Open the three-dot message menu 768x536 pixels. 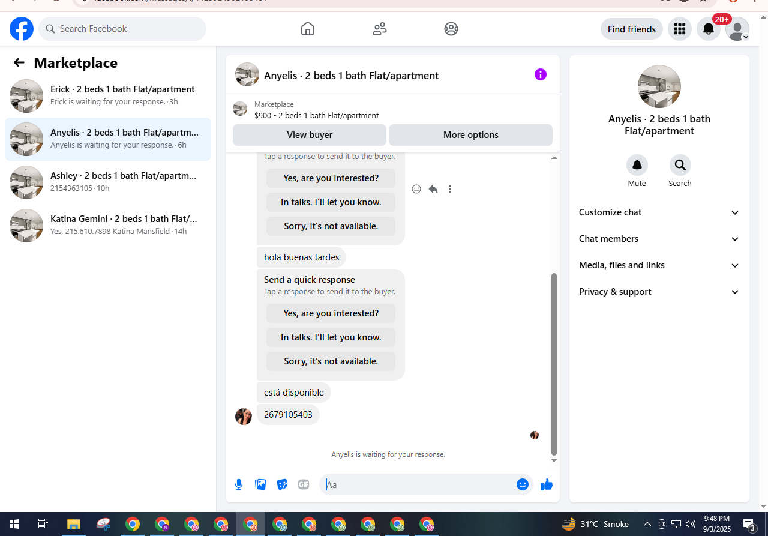[x=450, y=189]
